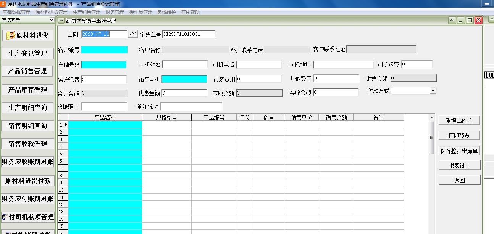This screenshot has width=494, height=234.
Task: Select row 5 header in grid
Action: (63, 154)
